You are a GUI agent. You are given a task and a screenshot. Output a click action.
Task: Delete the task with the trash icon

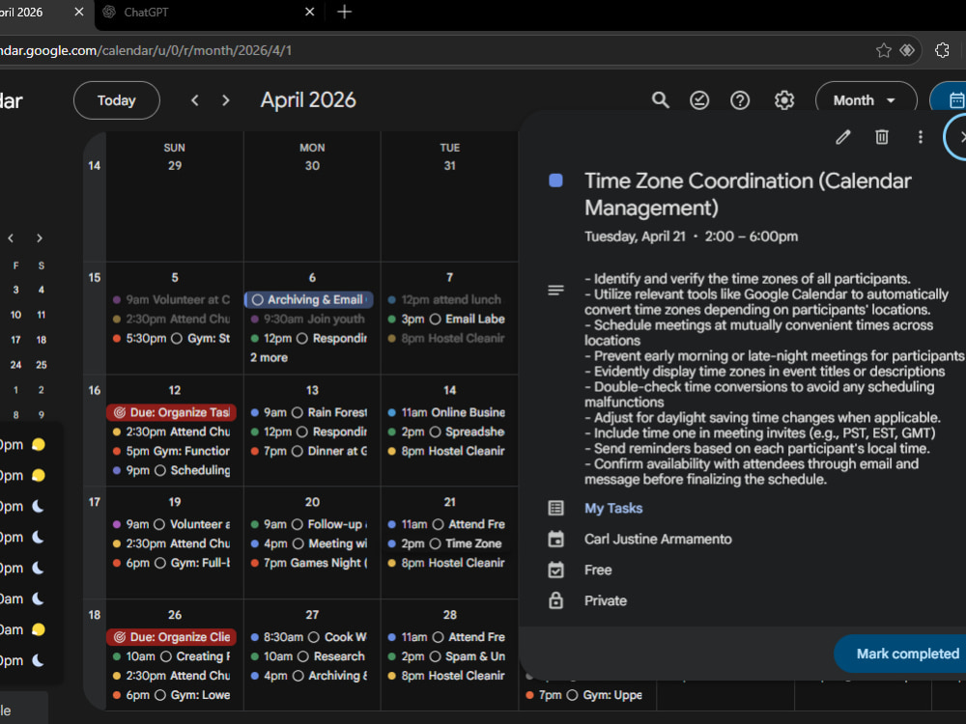882,137
